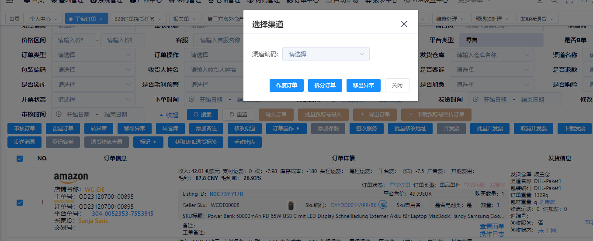This screenshot has height=241, width=593.
Task: Collapse filters with the 收起 link
Action: pyautogui.click(x=169, y=115)
